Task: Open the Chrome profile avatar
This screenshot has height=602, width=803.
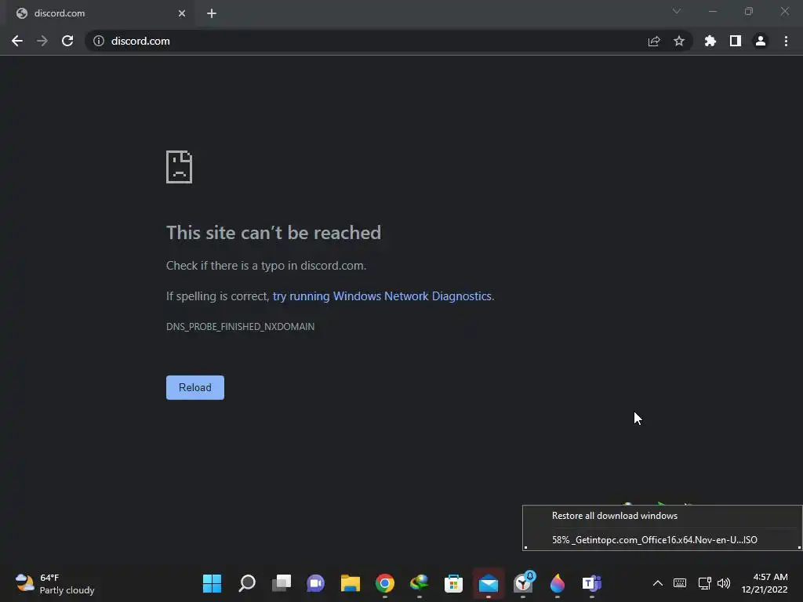Action: click(761, 41)
